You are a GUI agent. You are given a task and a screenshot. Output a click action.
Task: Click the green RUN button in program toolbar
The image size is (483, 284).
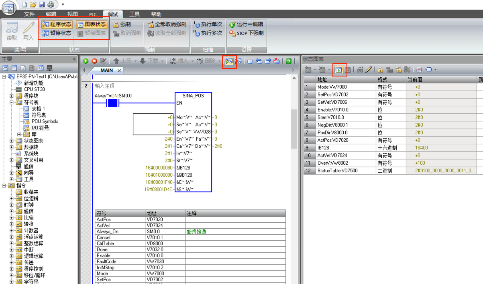(x=85, y=61)
